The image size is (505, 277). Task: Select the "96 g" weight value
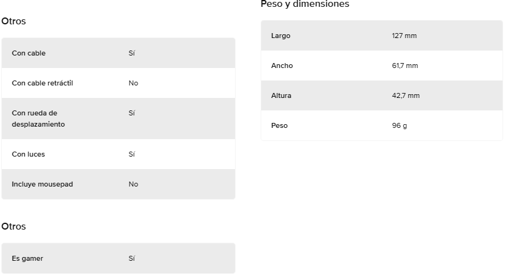pyautogui.click(x=399, y=125)
